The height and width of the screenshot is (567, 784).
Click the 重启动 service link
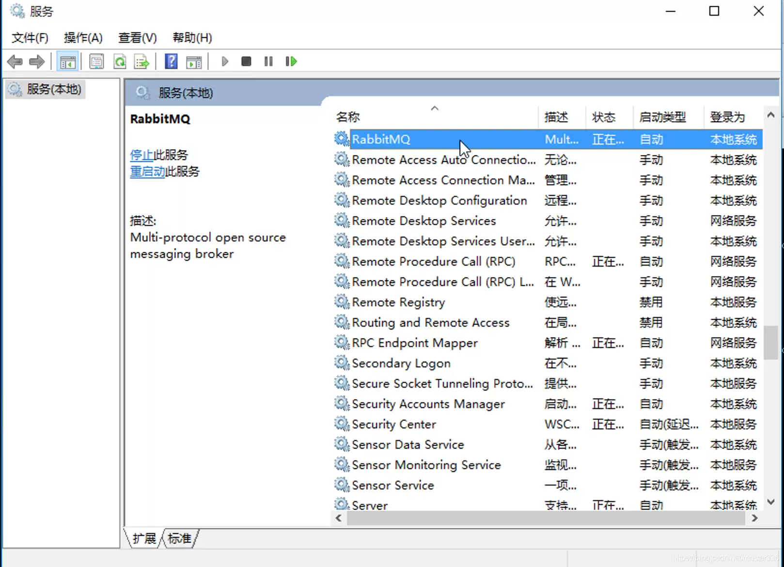pyautogui.click(x=147, y=172)
